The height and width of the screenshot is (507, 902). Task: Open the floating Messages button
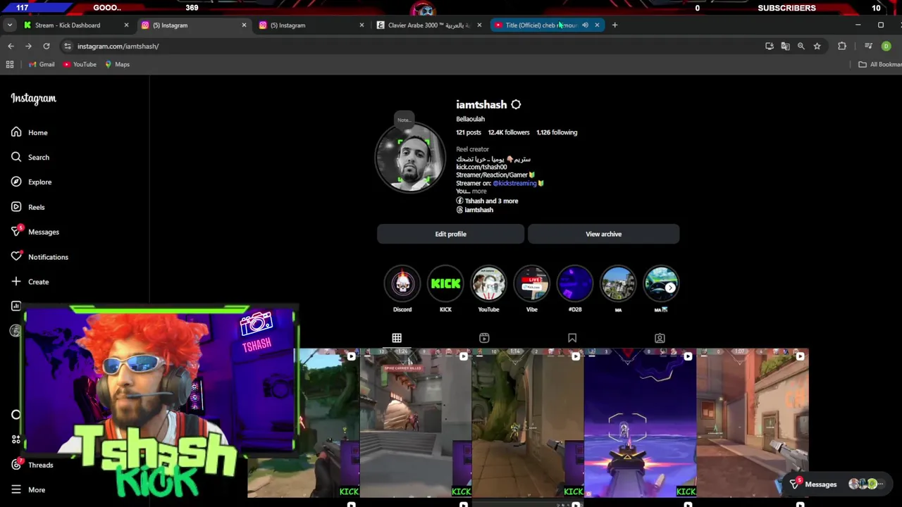835,484
